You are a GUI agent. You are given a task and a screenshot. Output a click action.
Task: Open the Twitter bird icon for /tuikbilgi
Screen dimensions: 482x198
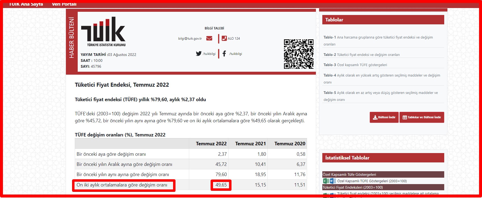coord(199,54)
